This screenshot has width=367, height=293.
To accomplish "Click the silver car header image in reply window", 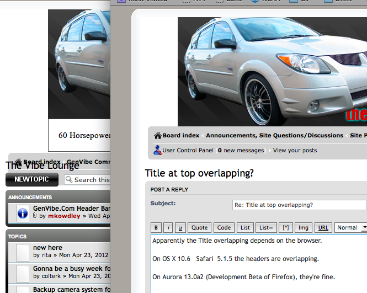I will tap(270, 72).
